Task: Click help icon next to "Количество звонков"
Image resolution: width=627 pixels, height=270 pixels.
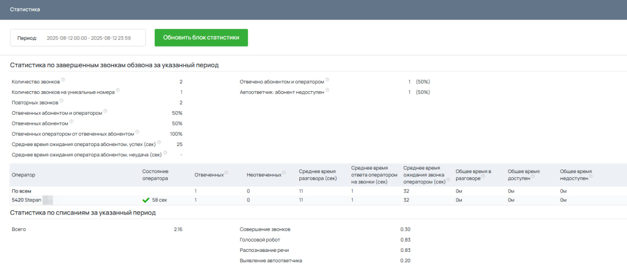Action: tap(63, 80)
